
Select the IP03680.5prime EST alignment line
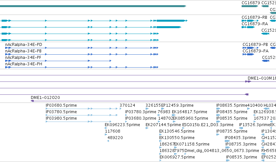[81, 109]
